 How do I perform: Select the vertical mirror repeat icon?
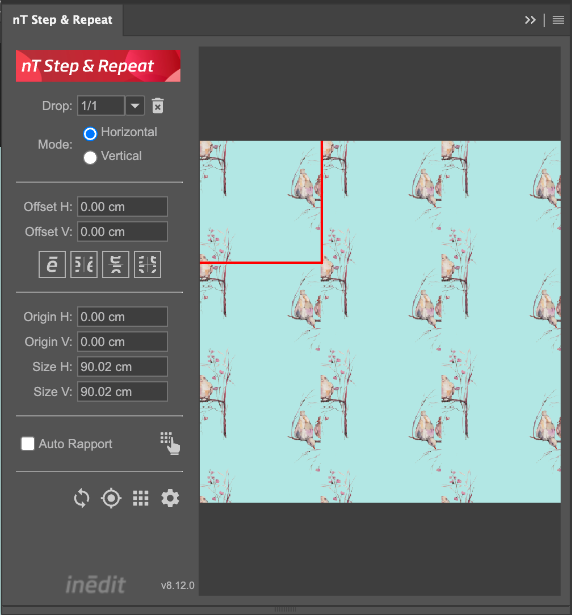[x=116, y=264]
